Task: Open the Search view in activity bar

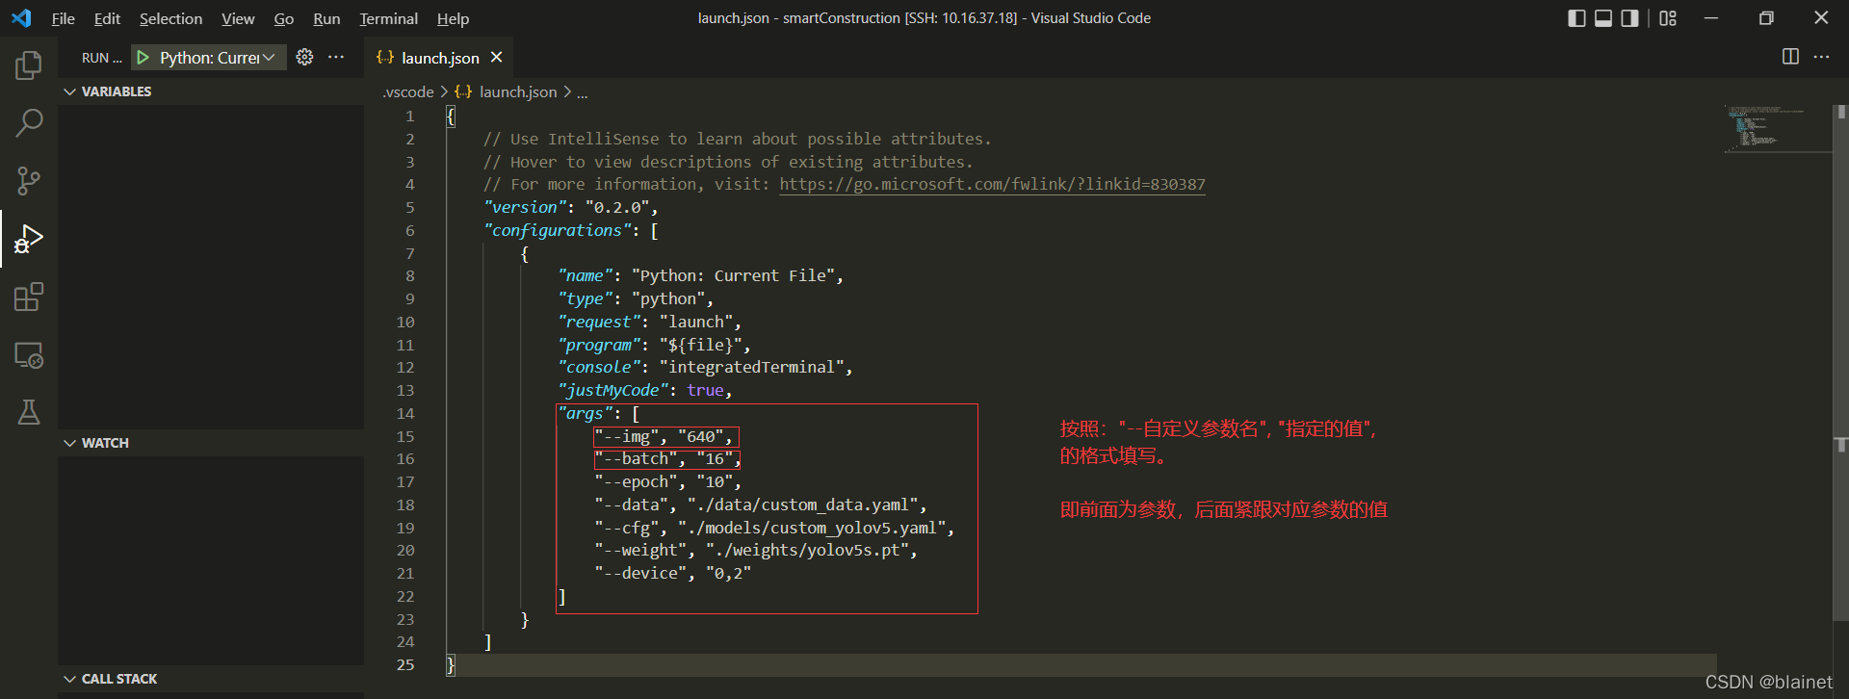Action: (x=29, y=123)
